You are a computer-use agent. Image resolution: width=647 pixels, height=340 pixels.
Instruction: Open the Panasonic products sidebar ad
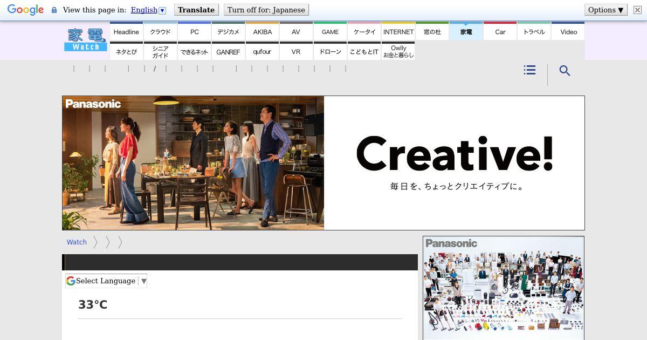click(504, 288)
